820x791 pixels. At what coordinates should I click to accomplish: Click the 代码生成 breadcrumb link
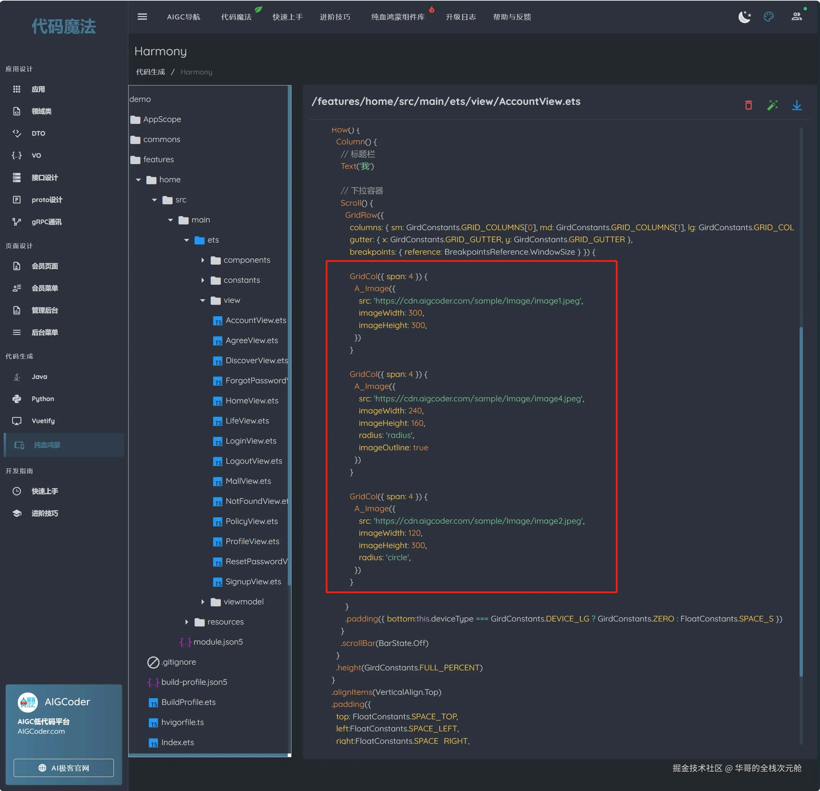tap(150, 72)
